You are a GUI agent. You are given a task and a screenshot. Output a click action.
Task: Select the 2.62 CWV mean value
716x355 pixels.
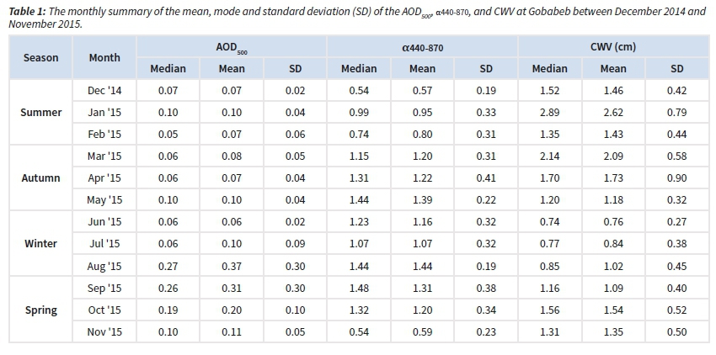coord(612,112)
